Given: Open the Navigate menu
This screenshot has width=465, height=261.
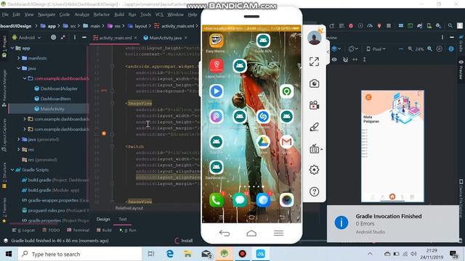Looking at the screenshot, I should (x=46, y=14).
